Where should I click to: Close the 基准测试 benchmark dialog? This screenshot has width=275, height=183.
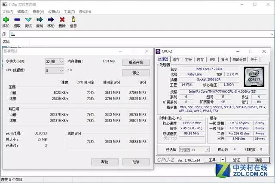click(x=147, y=51)
